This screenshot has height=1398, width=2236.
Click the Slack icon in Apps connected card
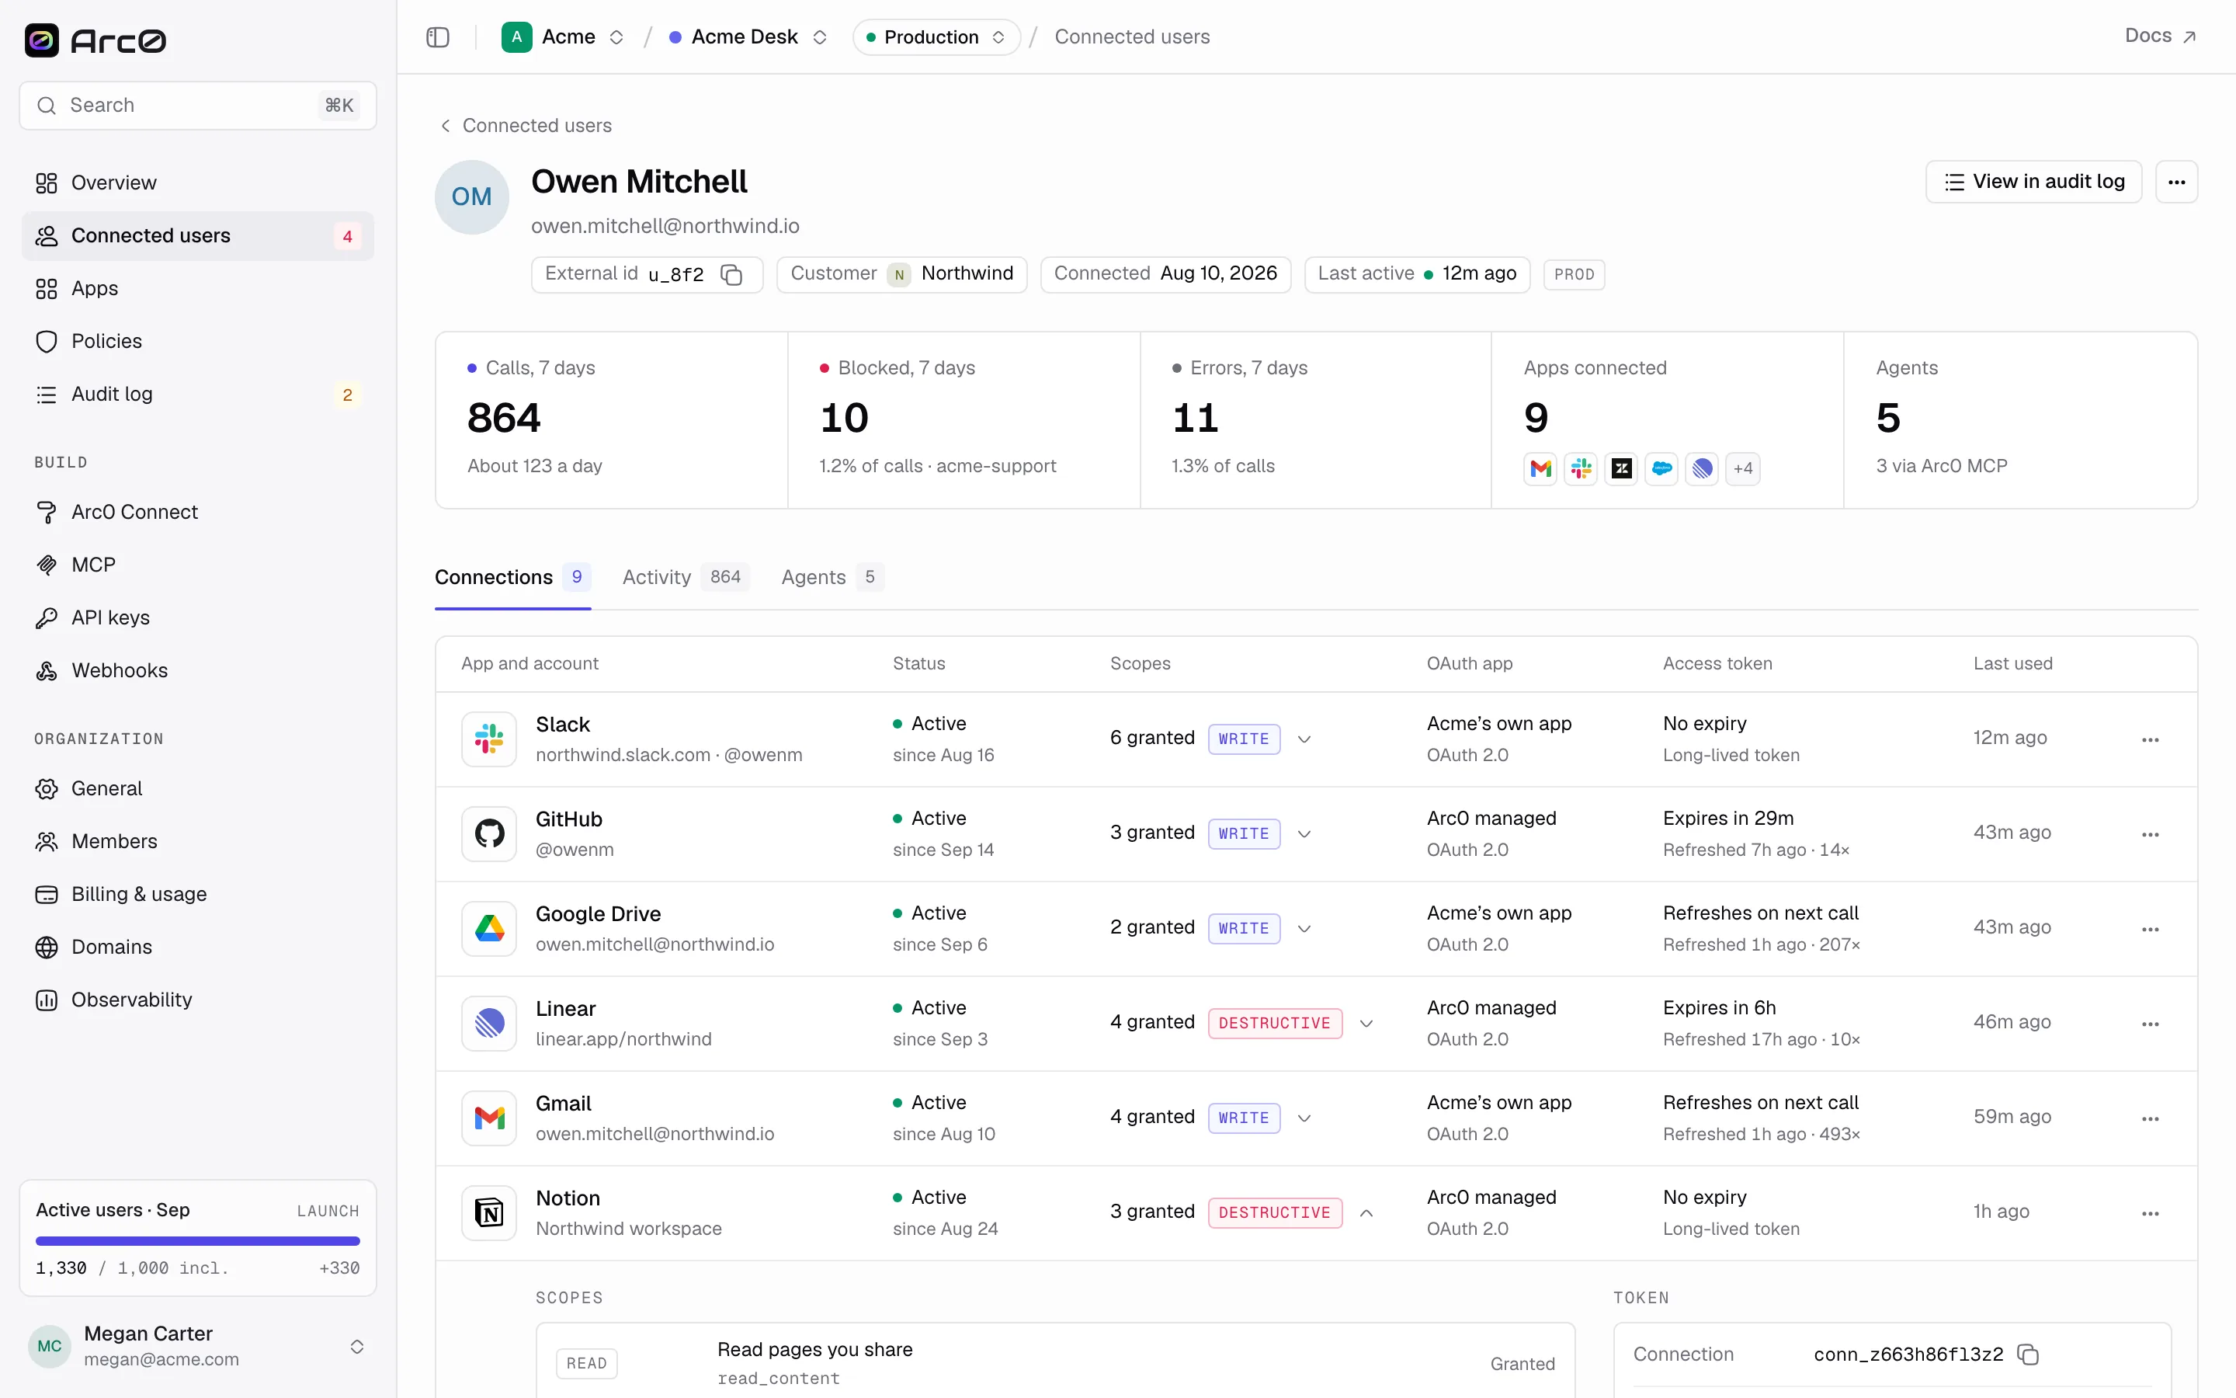click(x=1581, y=469)
